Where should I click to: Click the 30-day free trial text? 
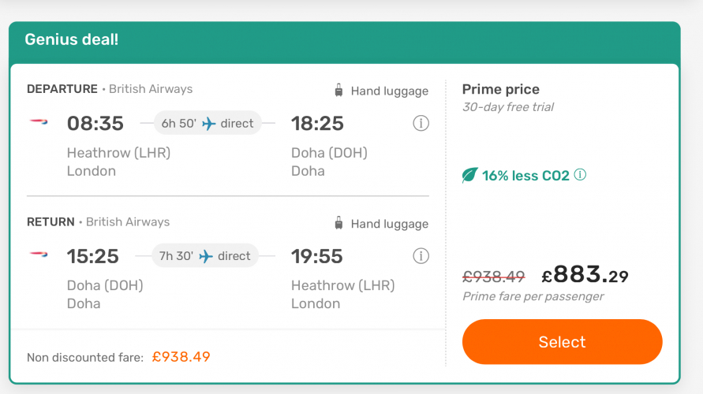pyautogui.click(x=508, y=107)
